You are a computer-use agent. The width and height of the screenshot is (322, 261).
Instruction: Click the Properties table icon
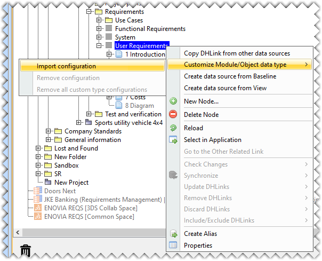click(x=173, y=245)
